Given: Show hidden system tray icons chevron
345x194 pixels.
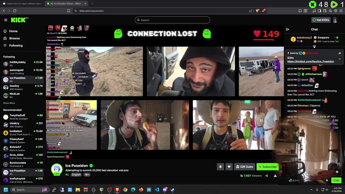Looking at the screenshot, I should pyautogui.click(x=311, y=190).
